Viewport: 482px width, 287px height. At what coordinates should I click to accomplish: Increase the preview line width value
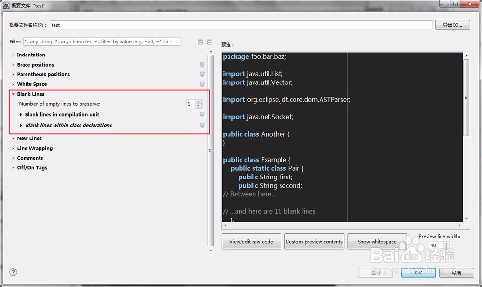point(447,243)
